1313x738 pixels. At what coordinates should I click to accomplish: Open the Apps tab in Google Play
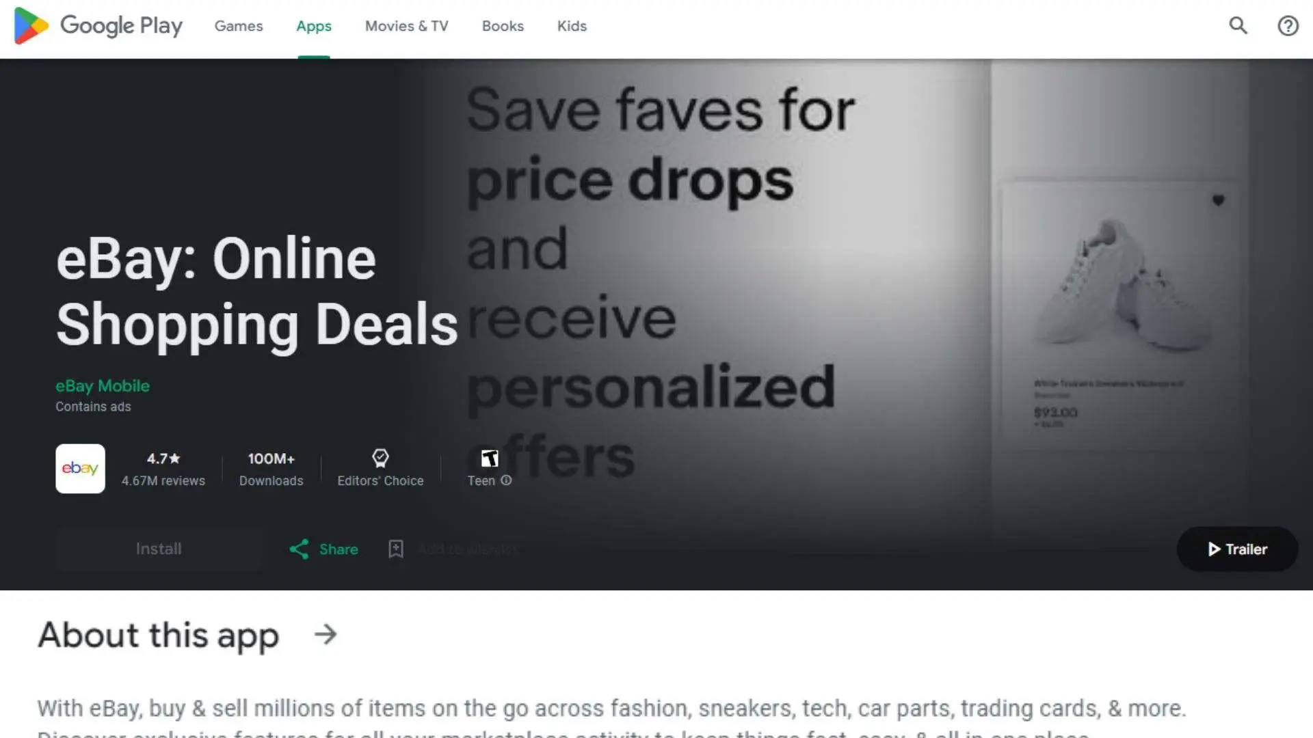[x=313, y=25]
